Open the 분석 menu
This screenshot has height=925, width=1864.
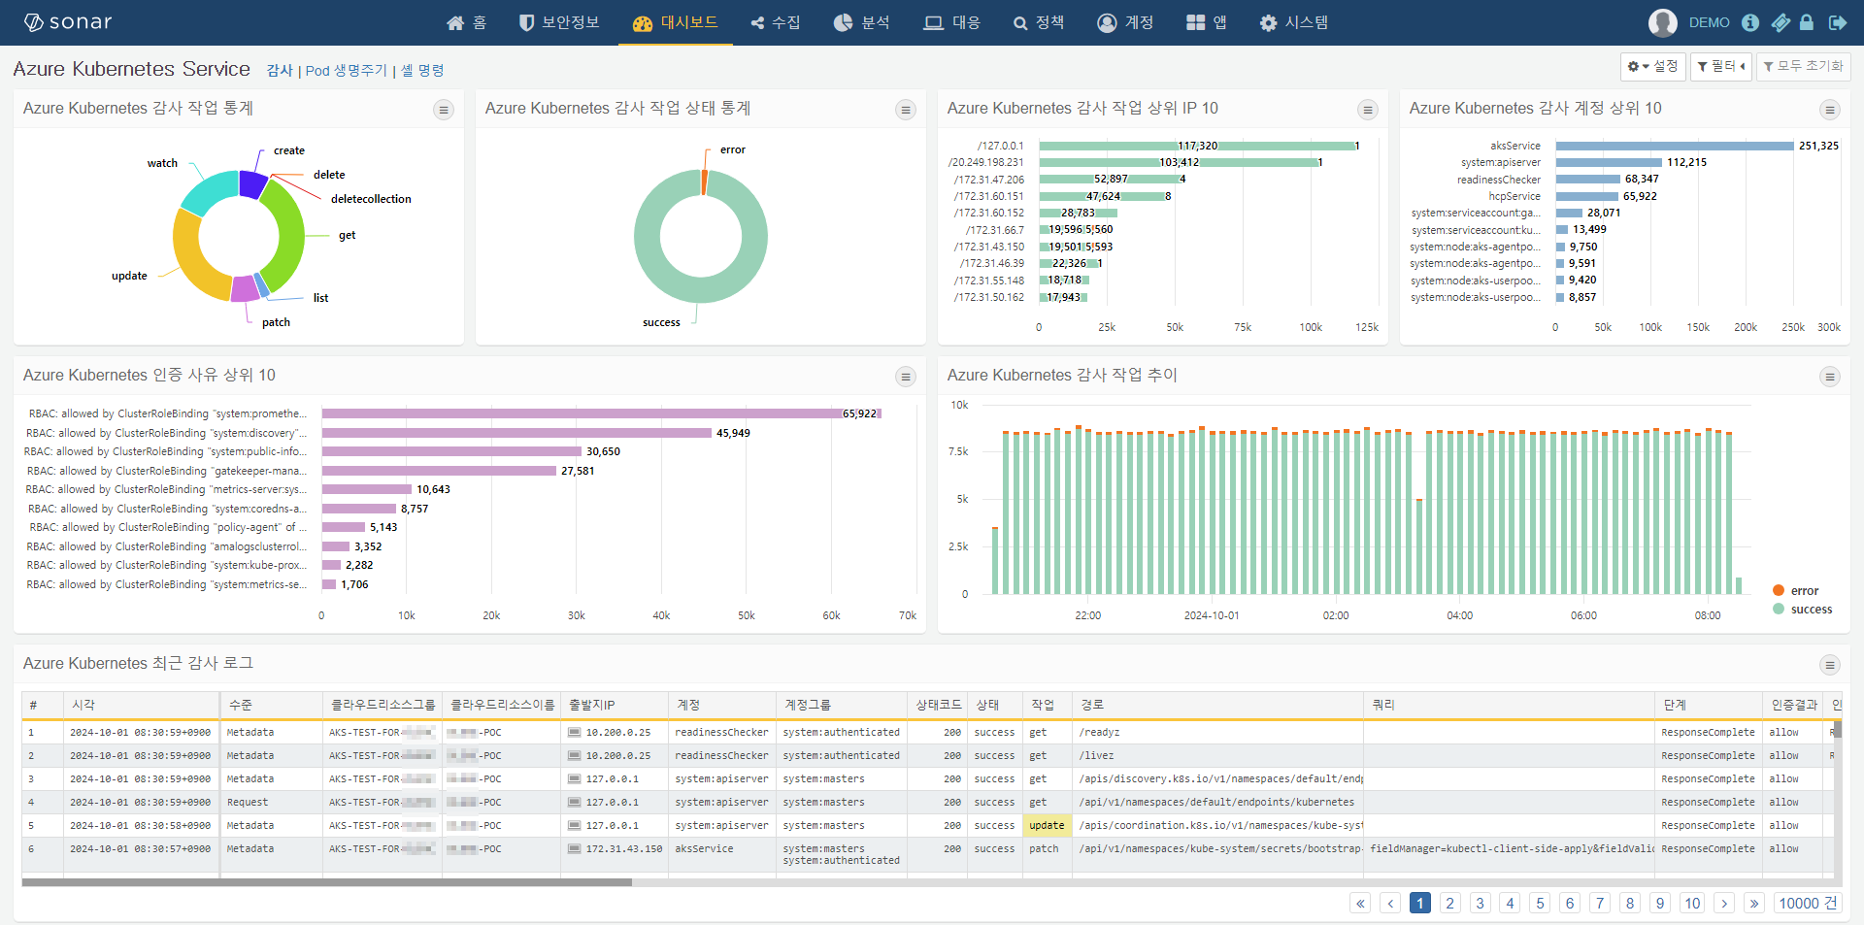coord(862,22)
